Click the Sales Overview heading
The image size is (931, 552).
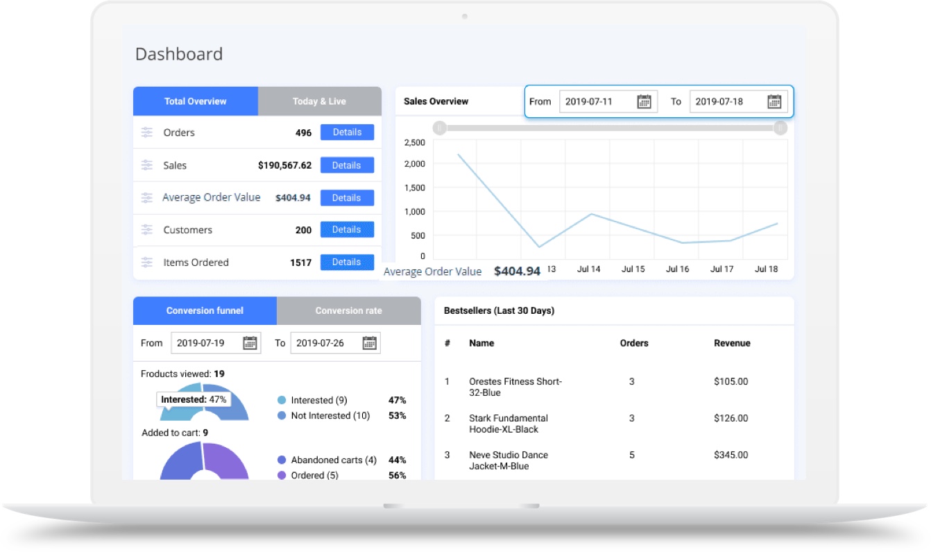tap(436, 101)
